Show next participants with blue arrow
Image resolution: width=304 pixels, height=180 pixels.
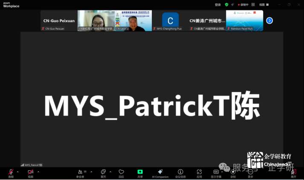[x=269, y=20]
